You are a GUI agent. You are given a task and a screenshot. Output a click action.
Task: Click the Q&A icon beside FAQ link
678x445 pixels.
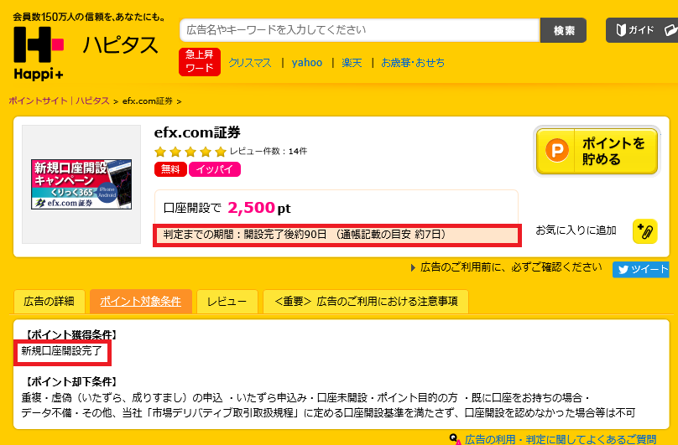click(455, 439)
